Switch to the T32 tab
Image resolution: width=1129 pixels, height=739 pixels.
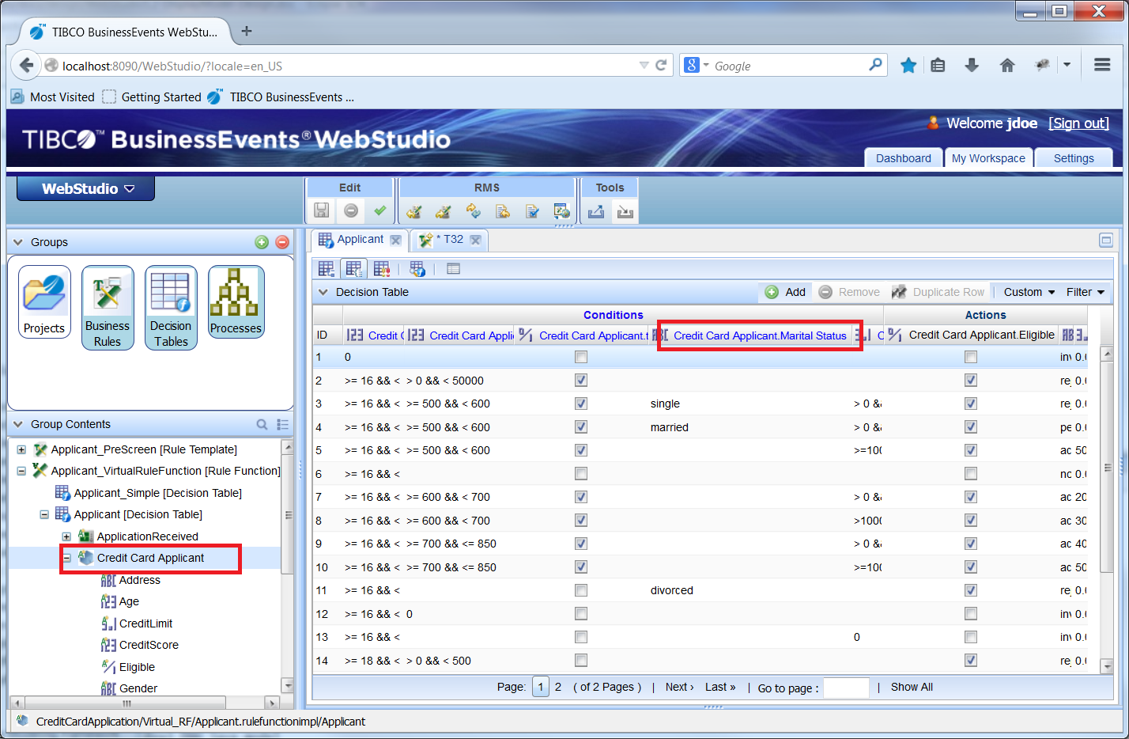pos(452,240)
